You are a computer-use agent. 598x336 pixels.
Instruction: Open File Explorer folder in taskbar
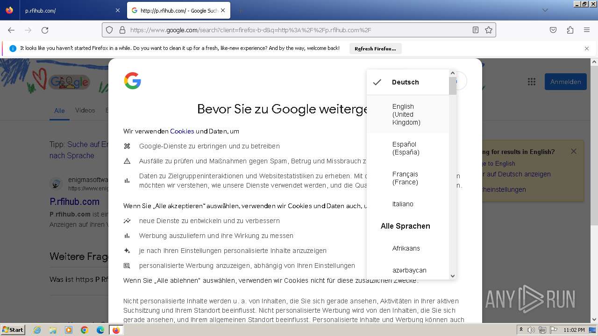(53, 330)
